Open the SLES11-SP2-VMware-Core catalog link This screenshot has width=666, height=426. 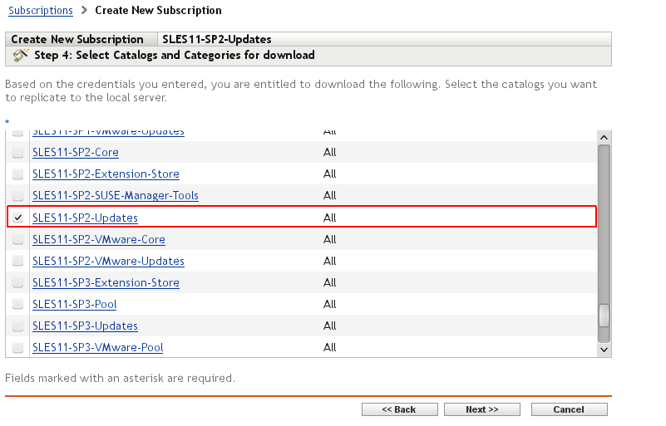[99, 239]
